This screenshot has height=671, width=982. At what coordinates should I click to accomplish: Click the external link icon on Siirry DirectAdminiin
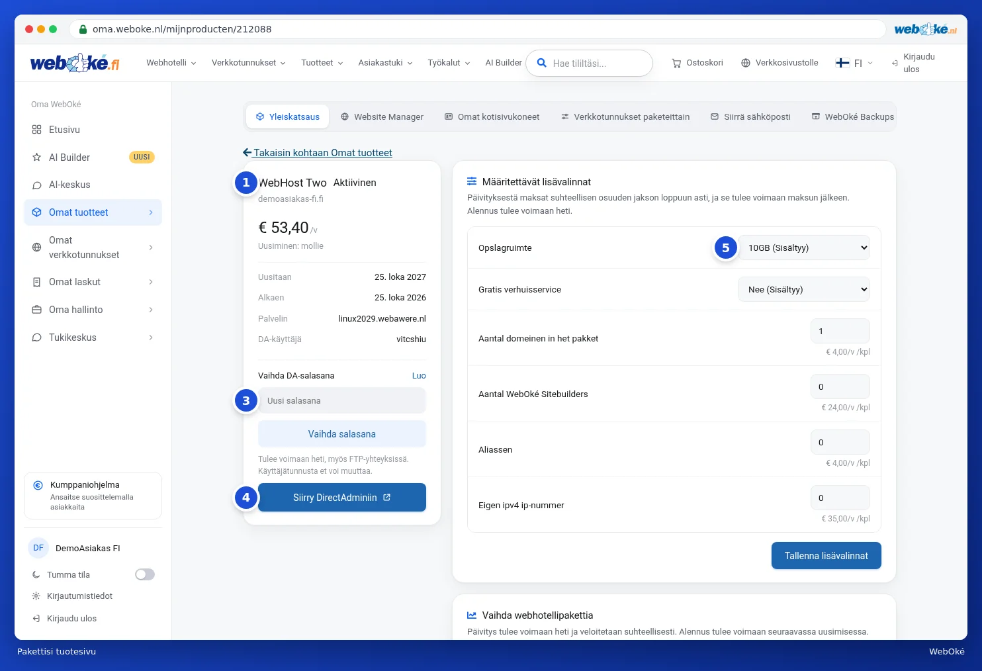(387, 498)
